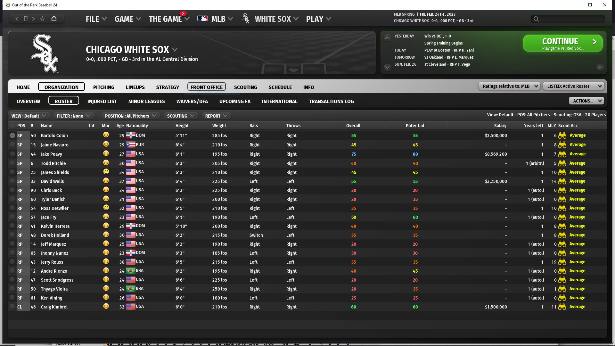Click James Shields' morale smiley
This screenshot has width=615, height=346.
[106, 172]
